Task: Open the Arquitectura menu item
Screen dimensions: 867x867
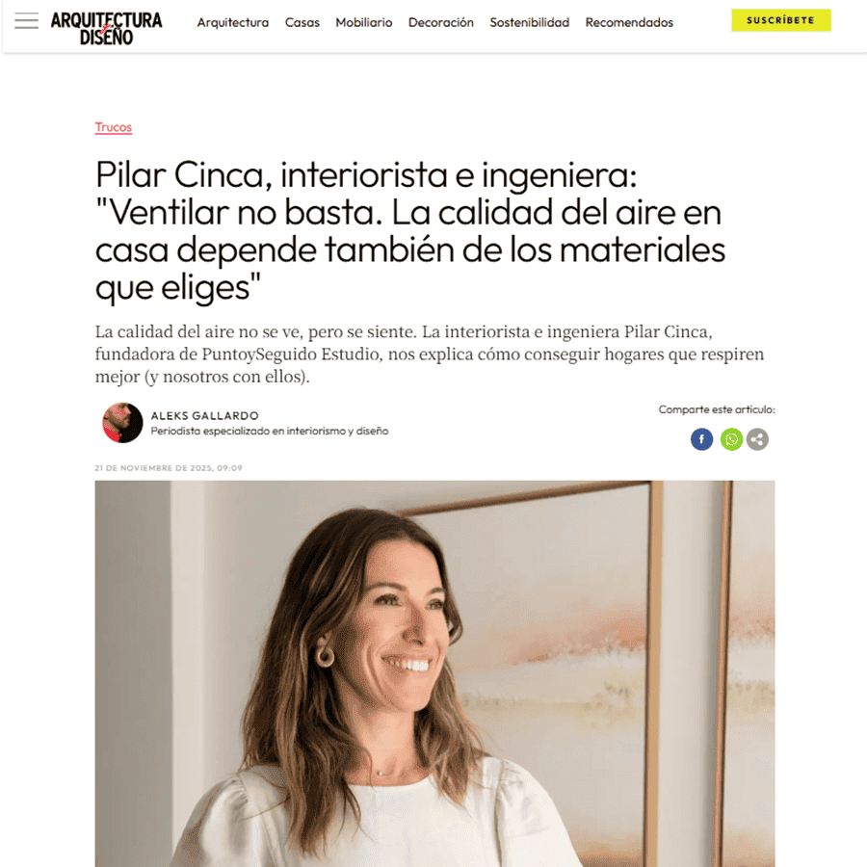Action: [233, 23]
